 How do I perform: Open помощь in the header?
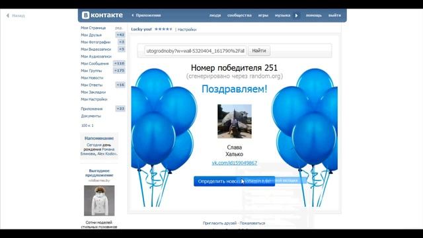[x=313, y=15]
